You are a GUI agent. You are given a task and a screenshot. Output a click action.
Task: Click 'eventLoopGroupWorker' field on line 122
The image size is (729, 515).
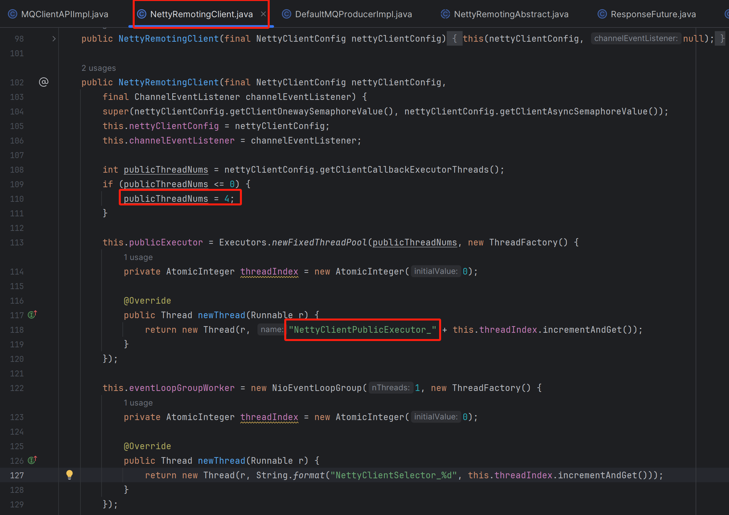tap(182, 388)
